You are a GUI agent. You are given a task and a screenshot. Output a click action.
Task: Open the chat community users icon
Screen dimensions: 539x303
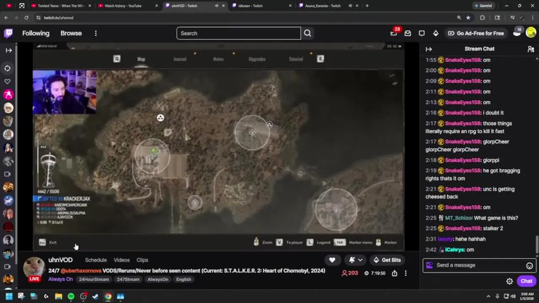(531, 49)
